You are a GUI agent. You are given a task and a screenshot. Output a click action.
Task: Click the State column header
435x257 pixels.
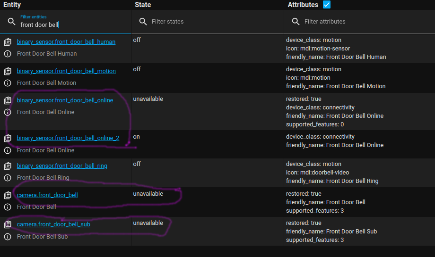(x=143, y=5)
